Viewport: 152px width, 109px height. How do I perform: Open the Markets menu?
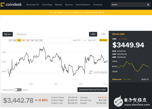58,5
